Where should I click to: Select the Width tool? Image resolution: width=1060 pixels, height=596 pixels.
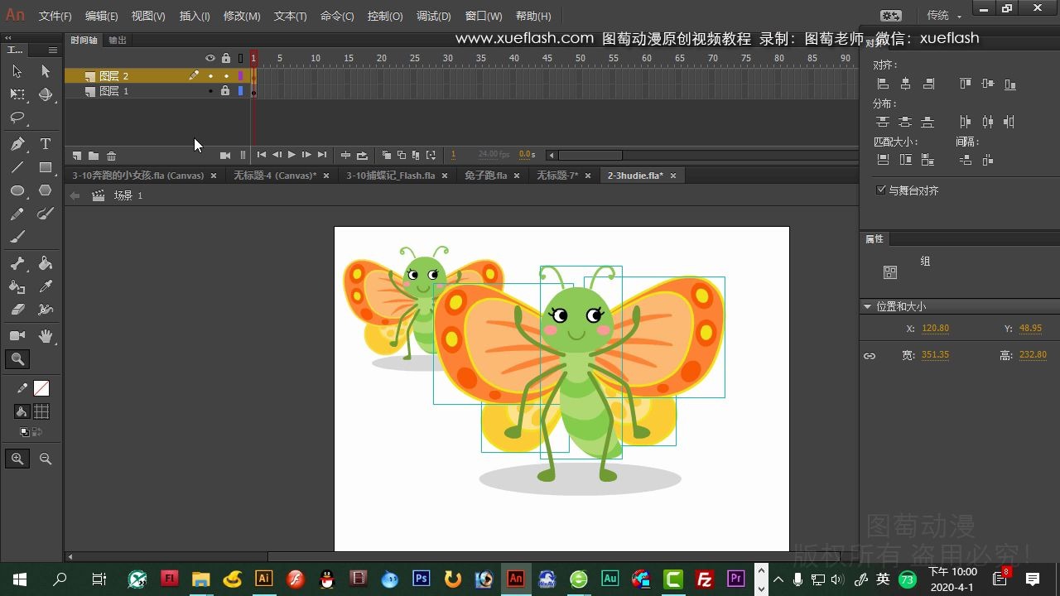[x=46, y=310]
